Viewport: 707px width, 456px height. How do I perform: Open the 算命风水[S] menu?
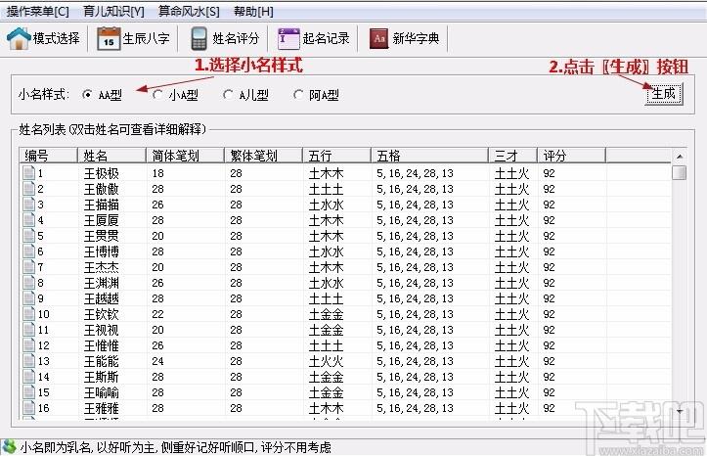pyautogui.click(x=189, y=12)
